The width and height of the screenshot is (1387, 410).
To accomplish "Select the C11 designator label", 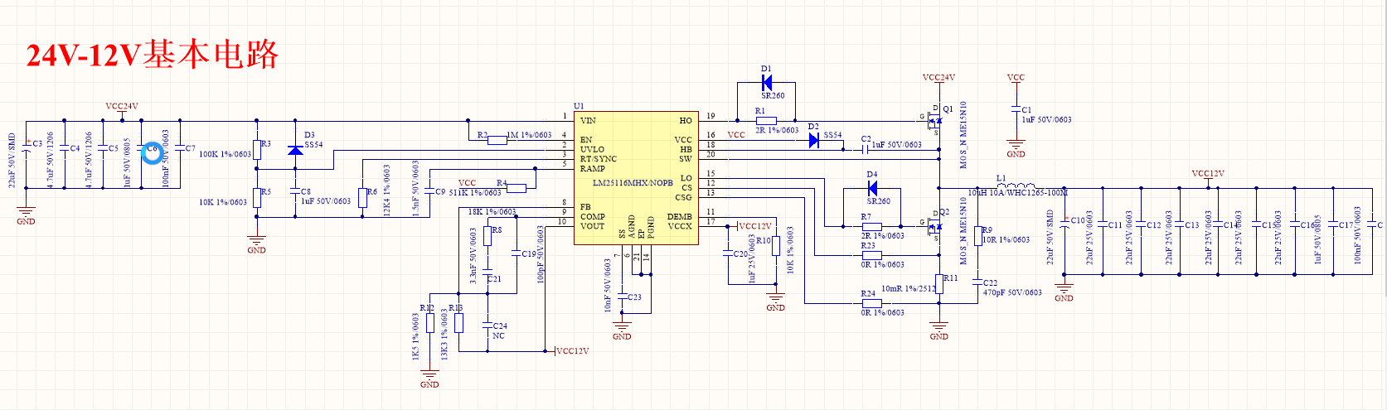I will tap(1115, 224).
